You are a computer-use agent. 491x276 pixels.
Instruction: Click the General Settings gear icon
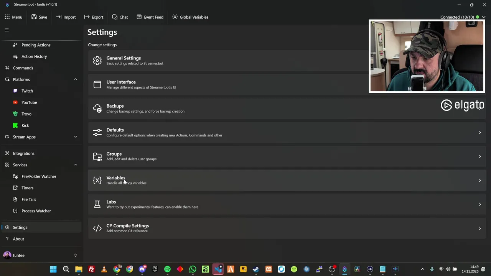[97, 61]
